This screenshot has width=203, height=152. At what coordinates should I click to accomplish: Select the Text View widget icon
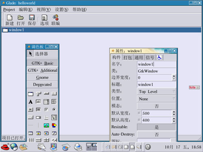coord(54,102)
